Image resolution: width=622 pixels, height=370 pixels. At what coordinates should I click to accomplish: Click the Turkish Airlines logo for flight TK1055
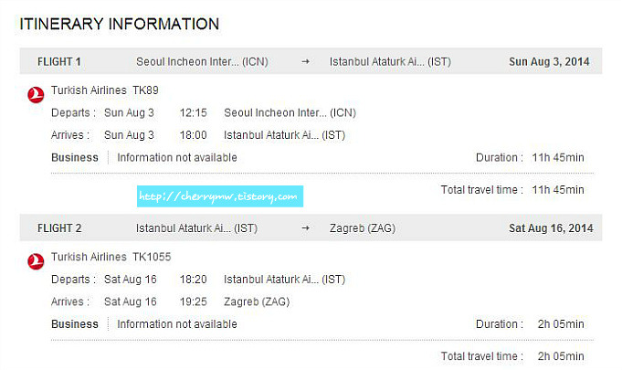pos(36,261)
